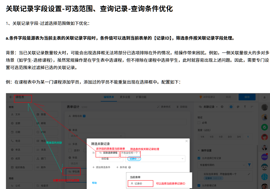270x189 pixels.
Task: Open the stripe avatar in sidebar
Action: tap(264, 157)
